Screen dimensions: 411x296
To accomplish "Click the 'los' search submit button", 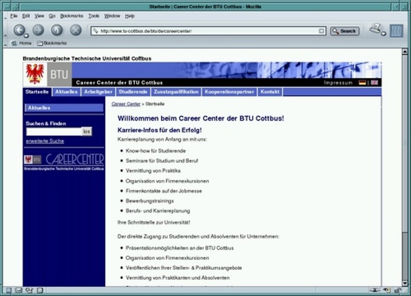I will [x=86, y=132].
